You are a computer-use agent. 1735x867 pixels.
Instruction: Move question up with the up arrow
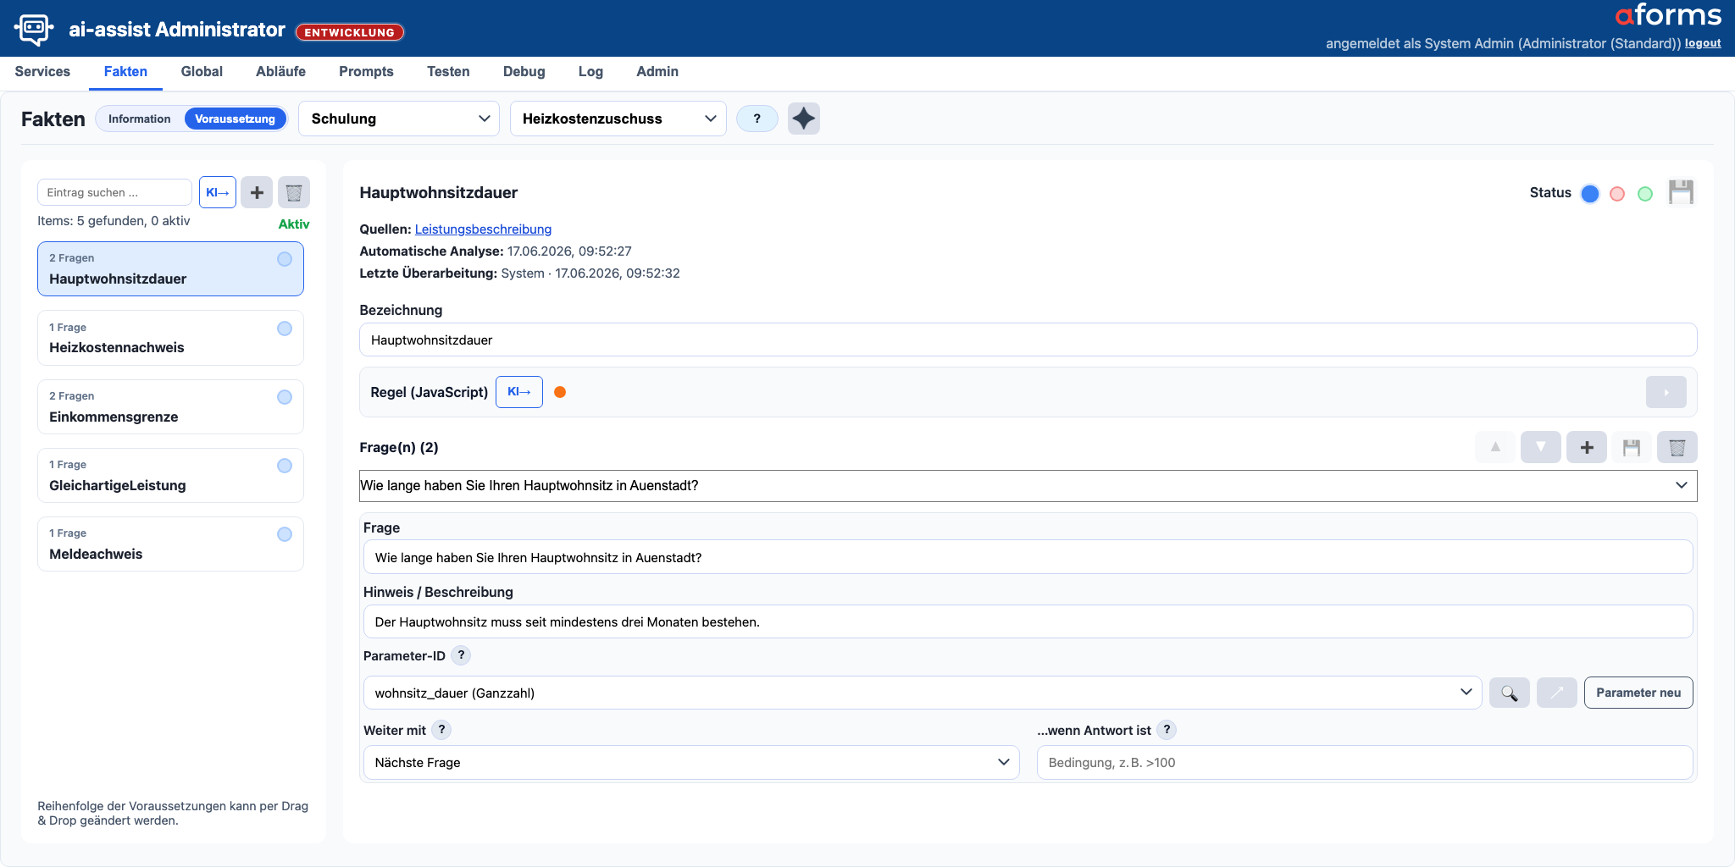[1495, 447]
